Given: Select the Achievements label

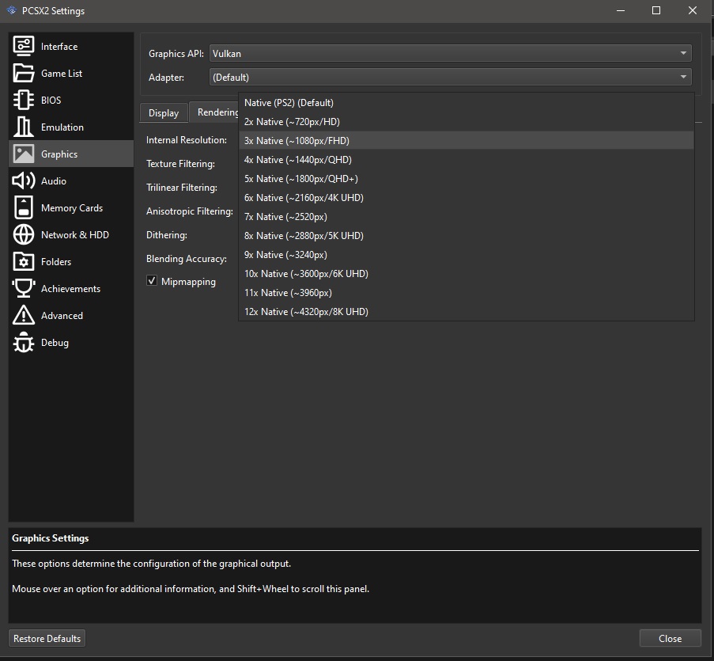Looking at the screenshot, I should click(70, 289).
